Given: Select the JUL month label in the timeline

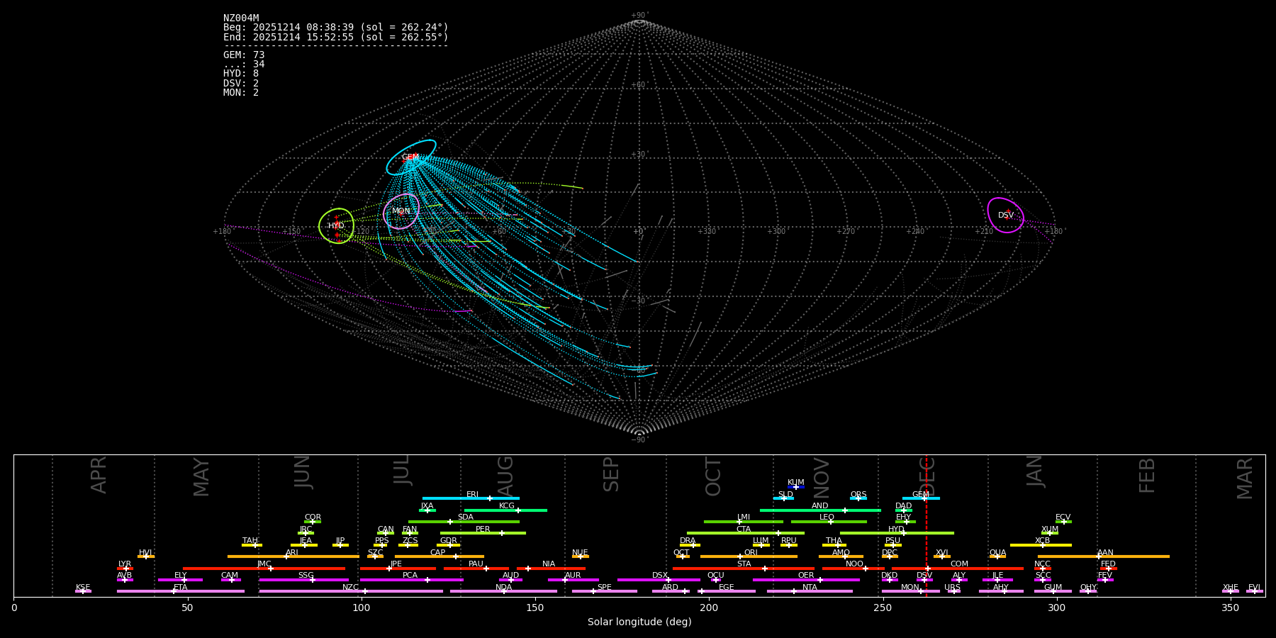Looking at the screenshot, I should pyautogui.click(x=402, y=470).
